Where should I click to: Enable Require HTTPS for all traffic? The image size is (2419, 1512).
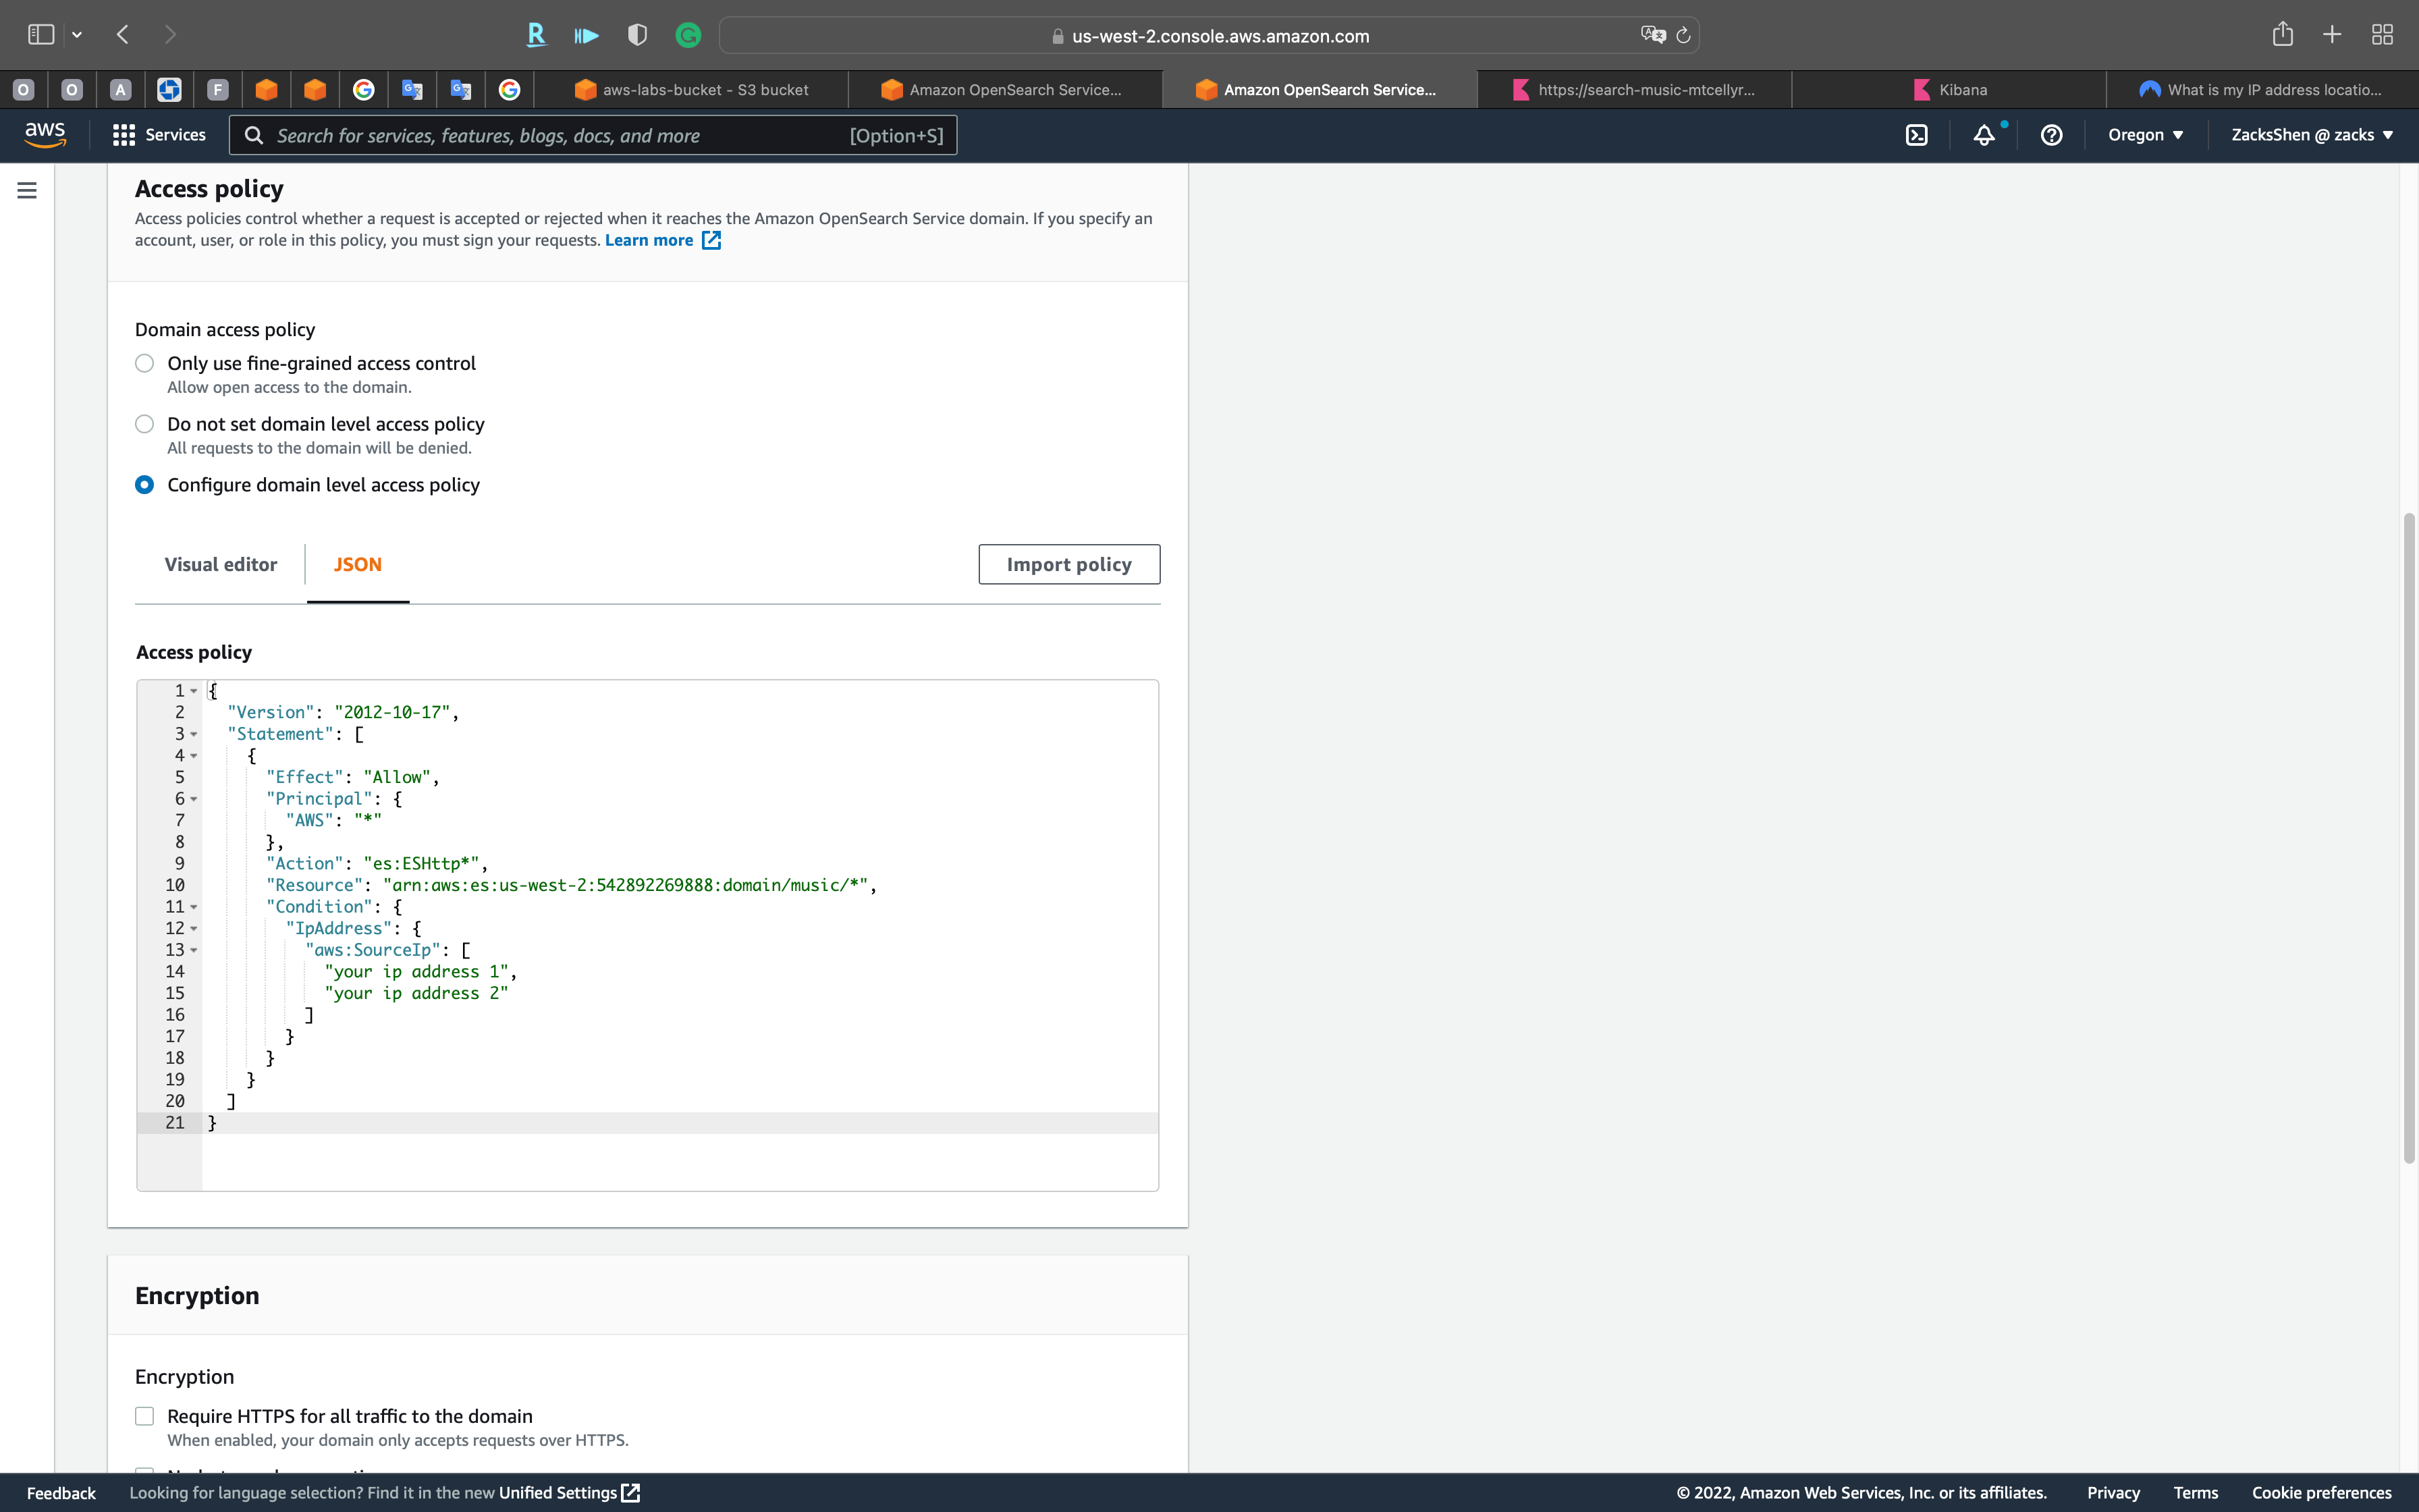(144, 1415)
